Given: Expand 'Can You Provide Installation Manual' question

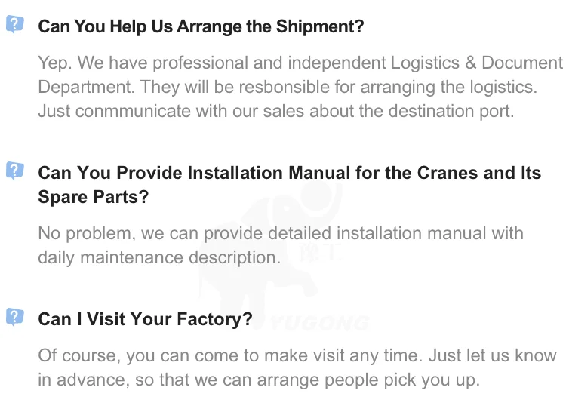Looking at the screenshot, I should [289, 173].
